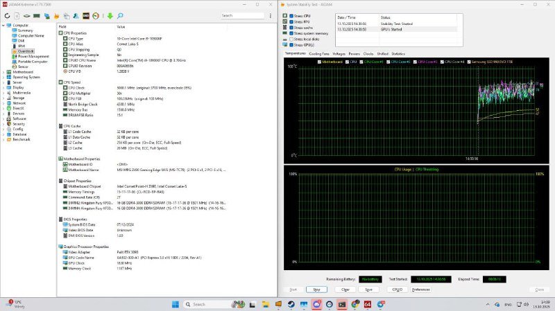555x311 pixels.
Task: Stop the stability test
Action: pyautogui.click(x=316, y=290)
